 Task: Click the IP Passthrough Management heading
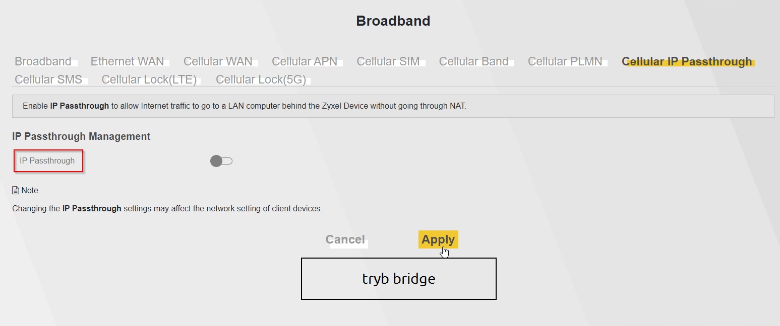pyautogui.click(x=81, y=136)
